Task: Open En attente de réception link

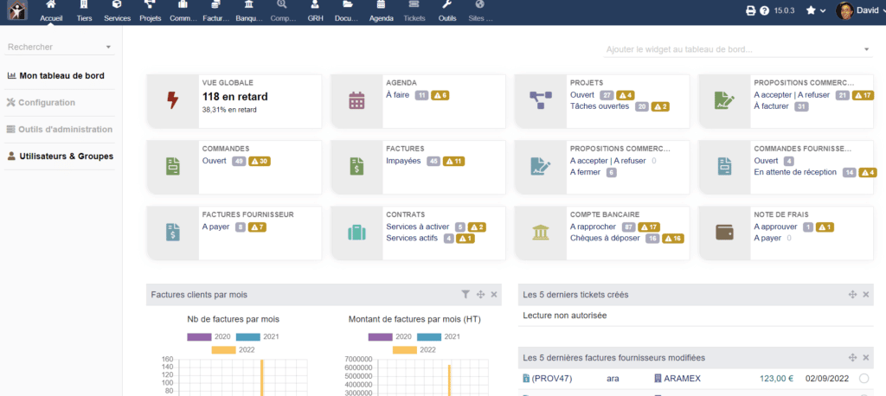Action: click(795, 172)
